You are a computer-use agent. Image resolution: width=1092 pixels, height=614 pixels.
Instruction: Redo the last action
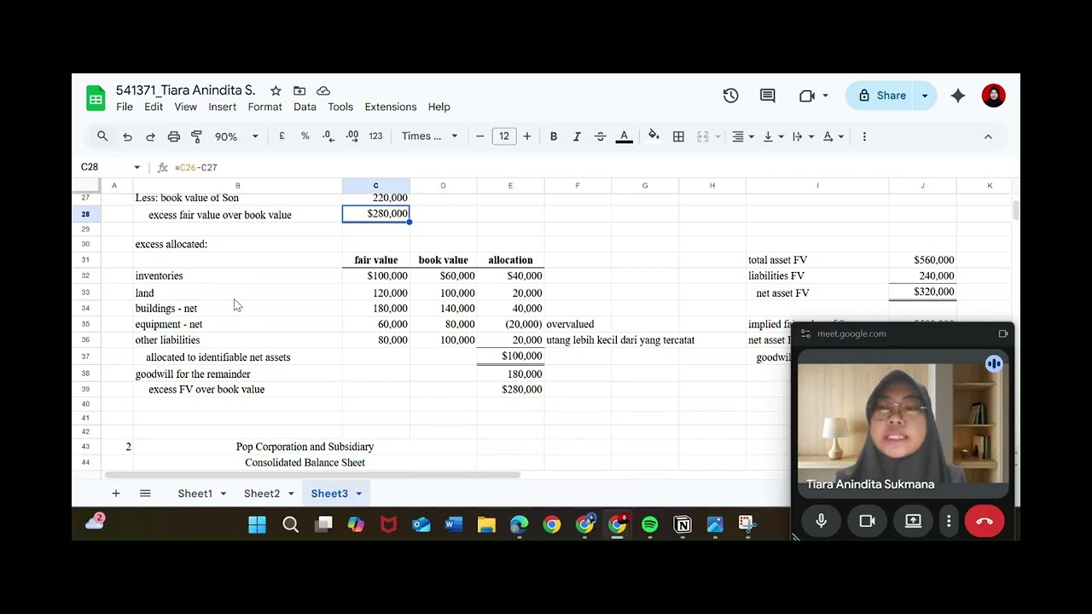click(150, 136)
